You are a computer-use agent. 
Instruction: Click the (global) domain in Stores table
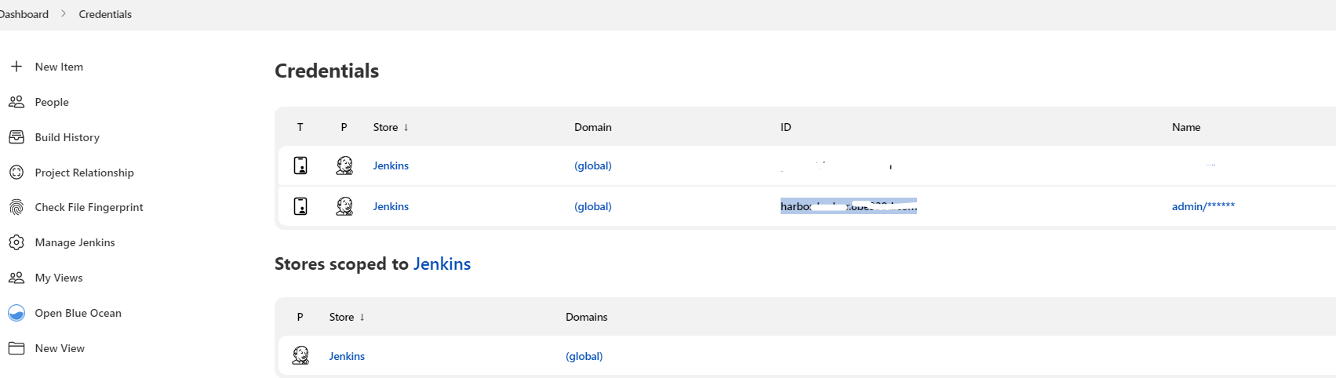[x=584, y=356]
